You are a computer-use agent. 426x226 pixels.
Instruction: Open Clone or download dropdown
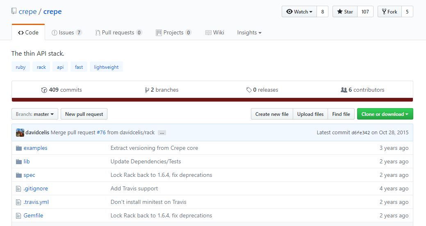coord(385,114)
